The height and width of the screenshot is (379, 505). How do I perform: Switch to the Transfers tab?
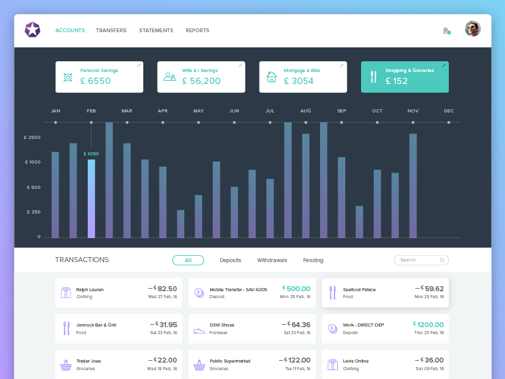click(x=111, y=30)
